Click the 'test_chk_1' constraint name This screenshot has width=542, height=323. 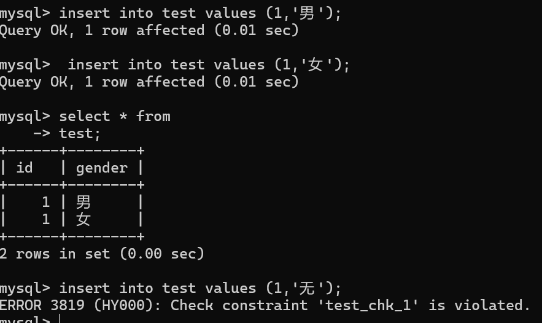pos(368,306)
